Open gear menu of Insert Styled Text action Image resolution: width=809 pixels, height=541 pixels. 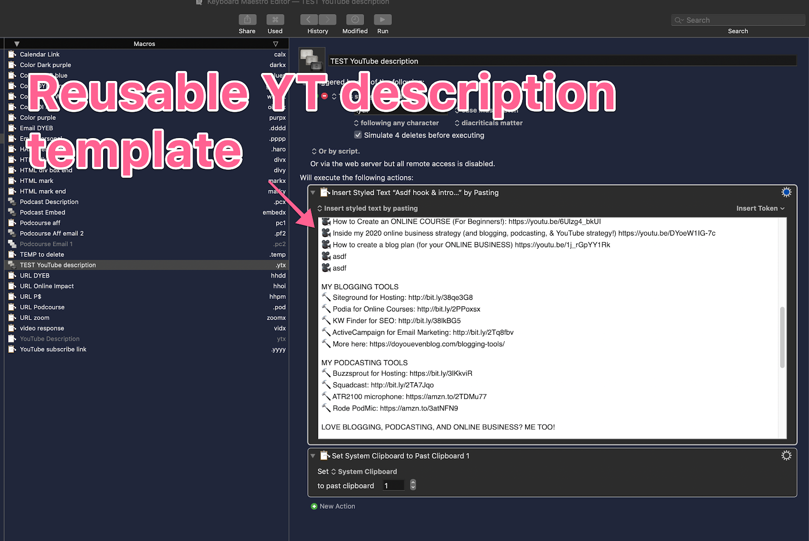[x=786, y=192]
